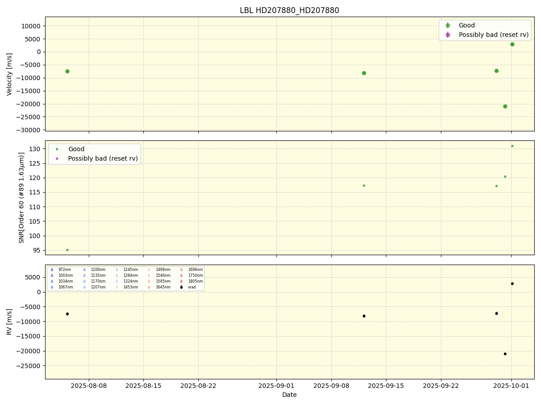Image resolution: width=541 pixels, height=405 pixels.
Task: Click the black vrad legend marker
Action: click(x=181, y=287)
